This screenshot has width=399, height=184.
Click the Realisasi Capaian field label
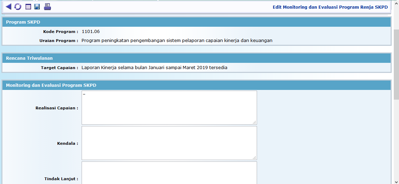[x=57, y=108]
